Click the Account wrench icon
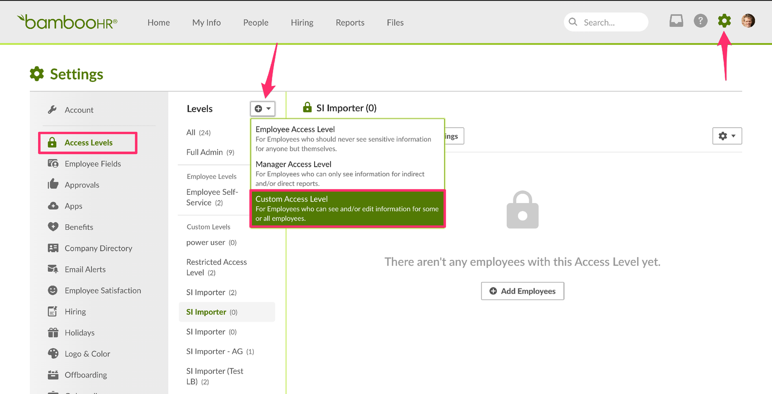 tap(53, 109)
